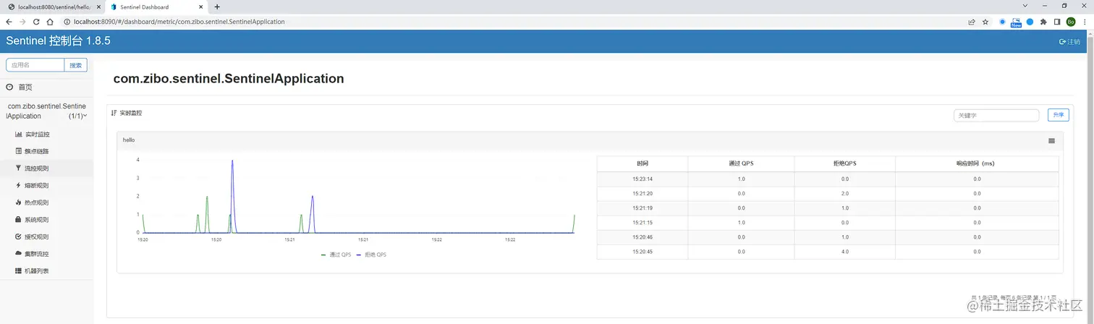
Task: Open the browser home page
Action: [x=50, y=22]
